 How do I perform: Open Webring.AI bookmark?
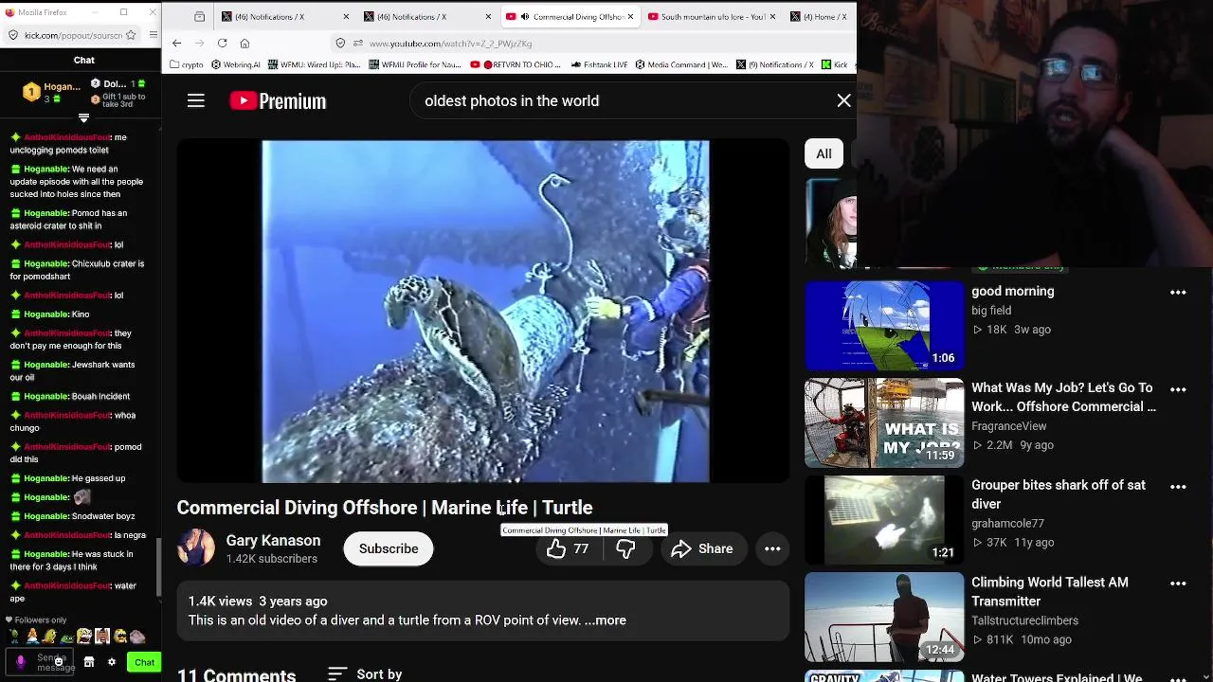235,64
